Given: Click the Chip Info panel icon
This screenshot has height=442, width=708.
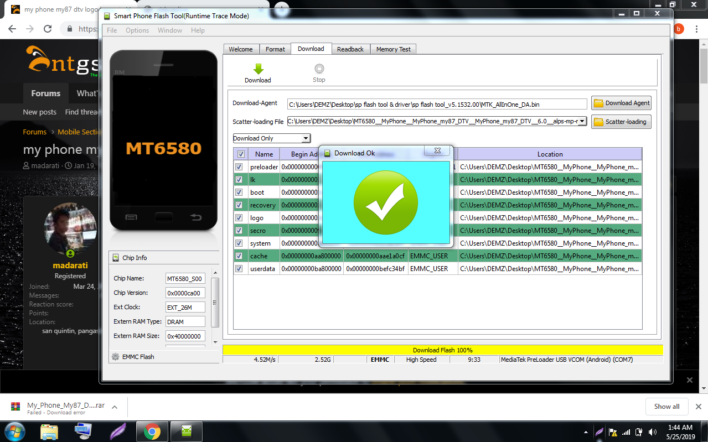Looking at the screenshot, I should point(116,258).
